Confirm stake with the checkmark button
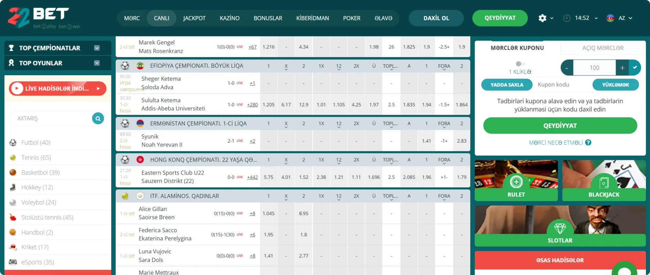Viewport: 650px width, 275px height. [635, 68]
